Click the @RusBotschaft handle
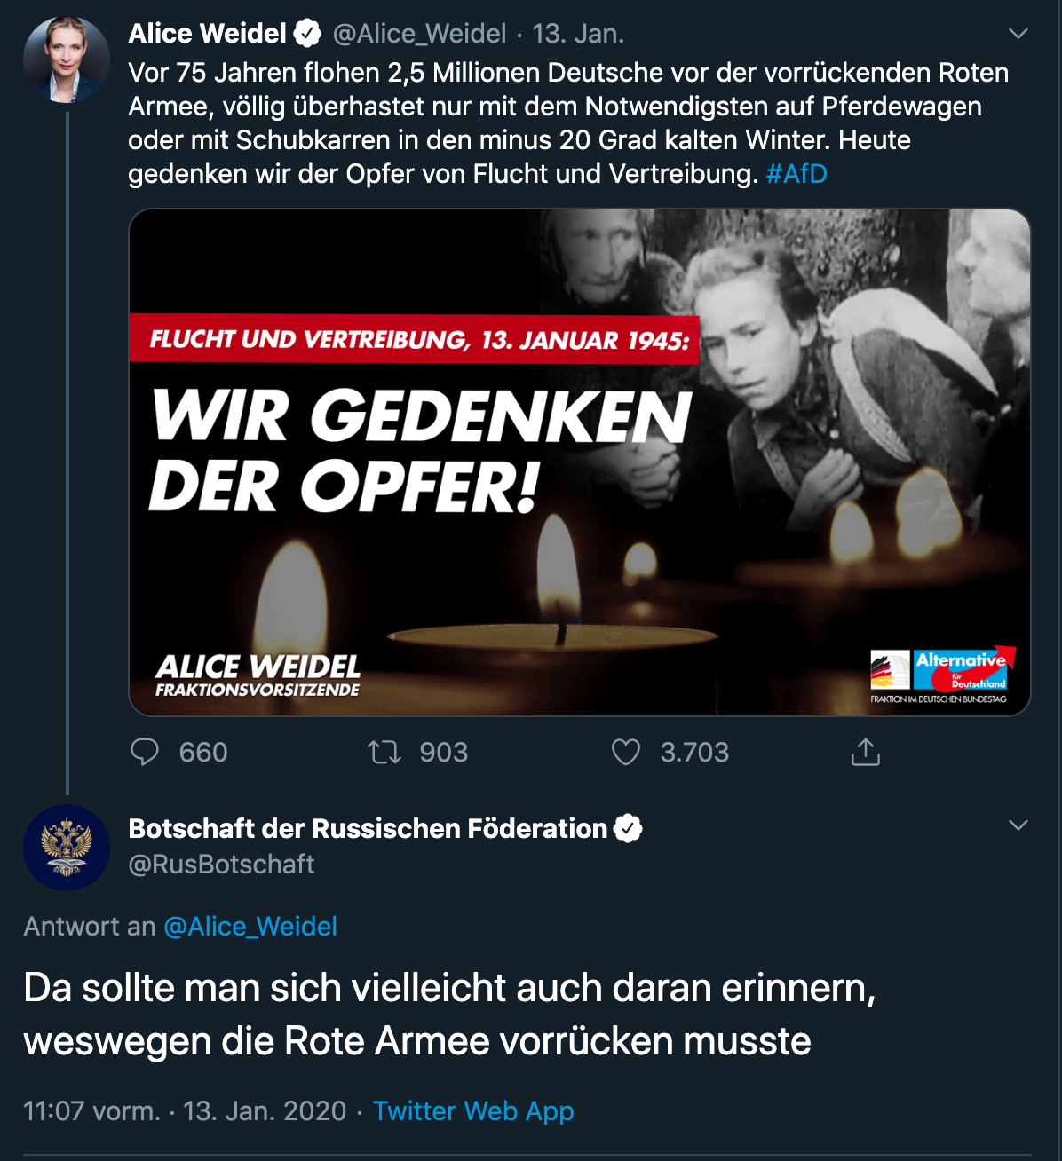Viewport: 1062px width, 1161px height. point(222,864)
